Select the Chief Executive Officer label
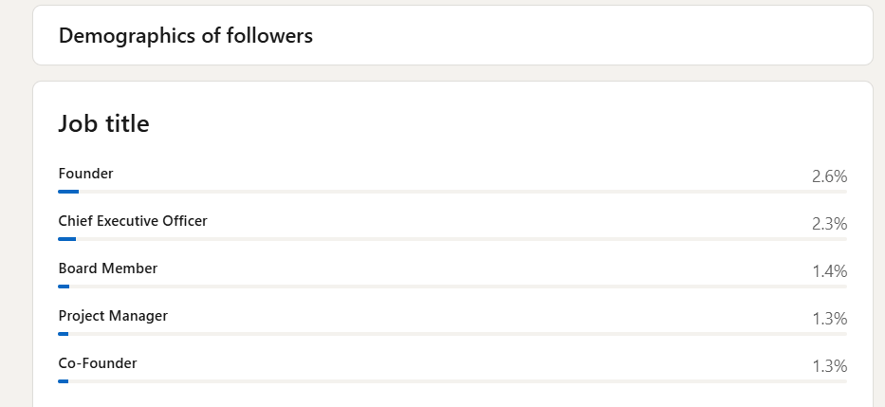 click(x=132, y=221)
